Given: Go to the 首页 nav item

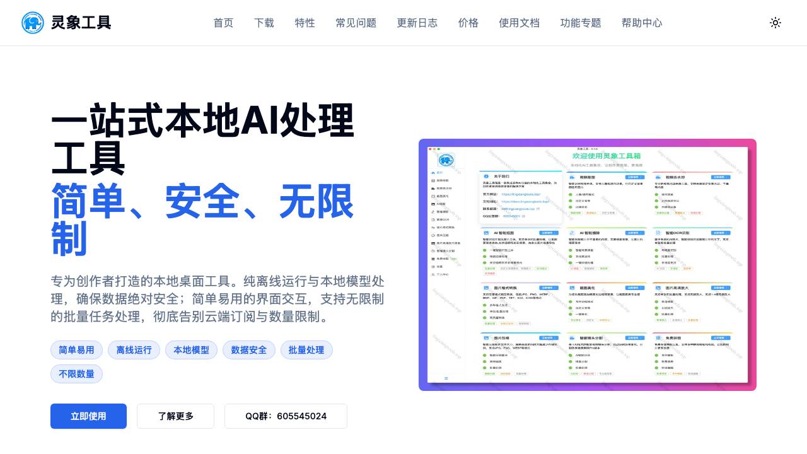Looking at the screenshot, I should pyautogui.click(x=223, y=23).
